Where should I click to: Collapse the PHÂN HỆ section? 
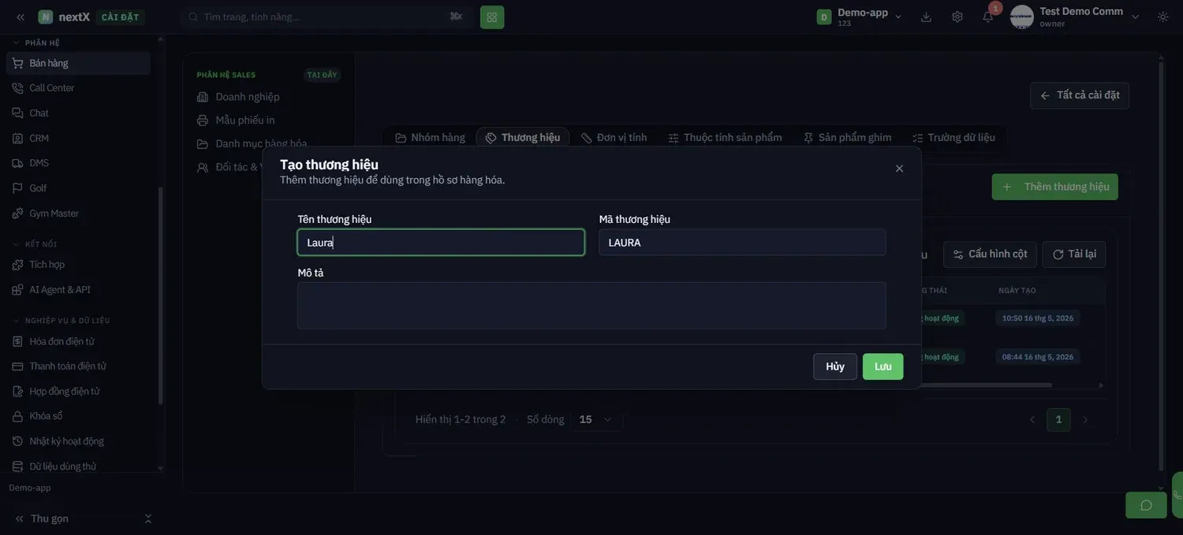pyautogui.click(x=36, y=43)
